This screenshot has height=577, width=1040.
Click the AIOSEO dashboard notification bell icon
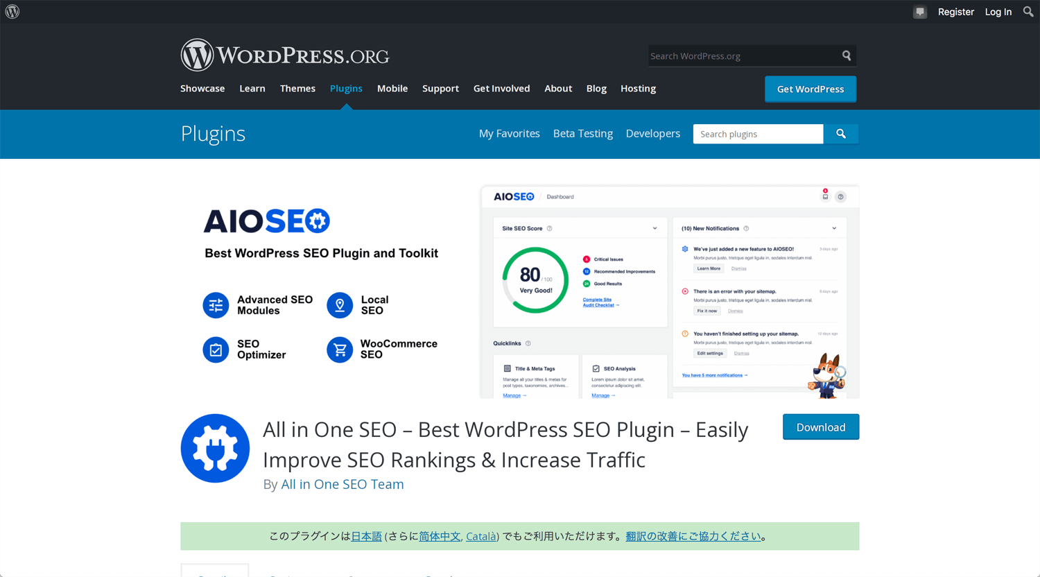click(x=825, y=196)
